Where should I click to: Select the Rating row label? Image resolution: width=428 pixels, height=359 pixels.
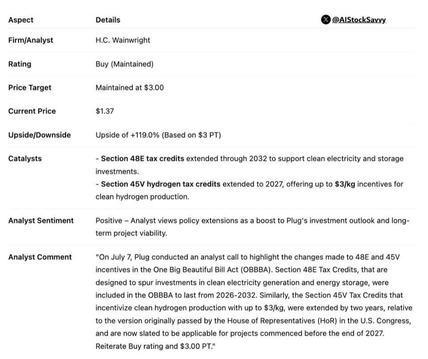(x=20, y=64)
